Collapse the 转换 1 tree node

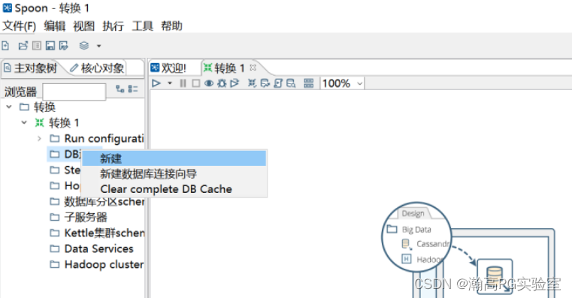pyautogui.click(x=24, y=122)
